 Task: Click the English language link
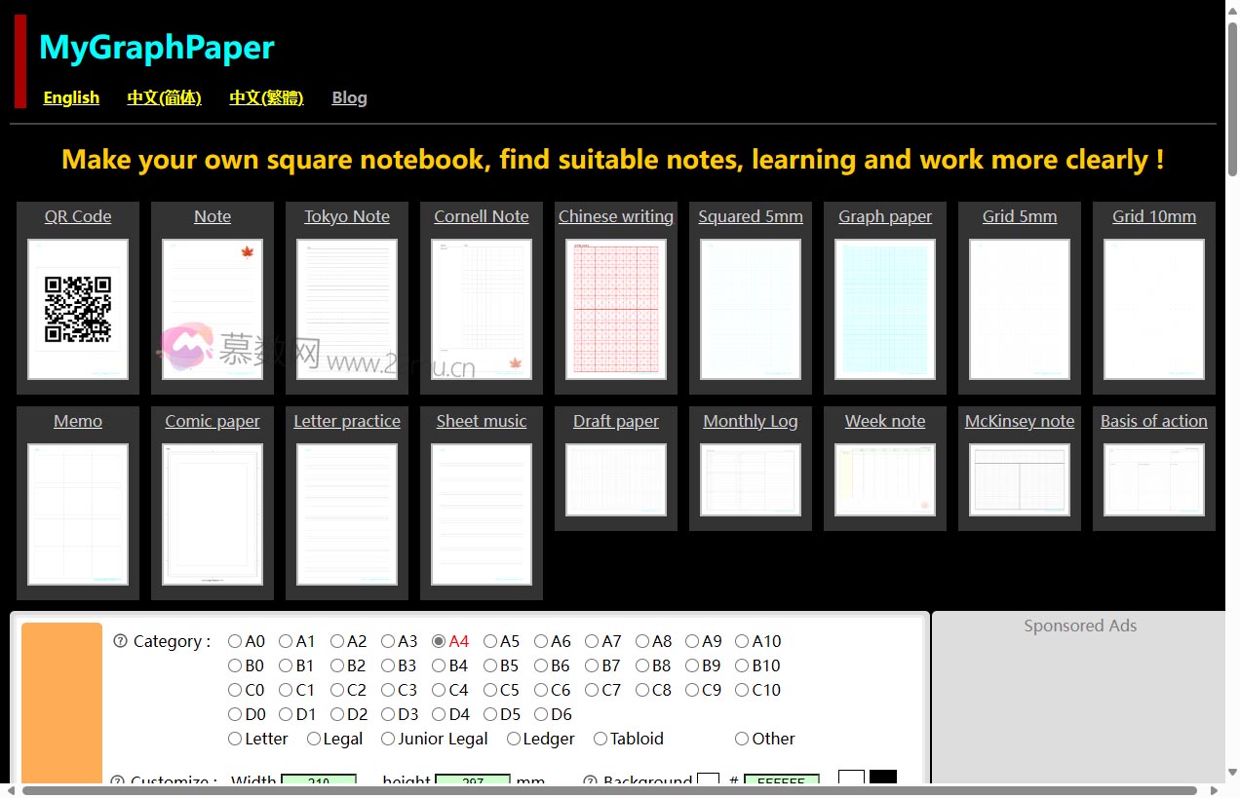point(71,97)
